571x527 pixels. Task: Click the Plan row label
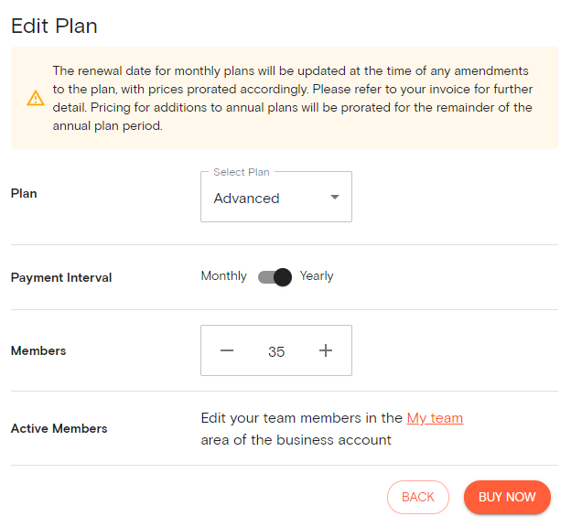24,194
